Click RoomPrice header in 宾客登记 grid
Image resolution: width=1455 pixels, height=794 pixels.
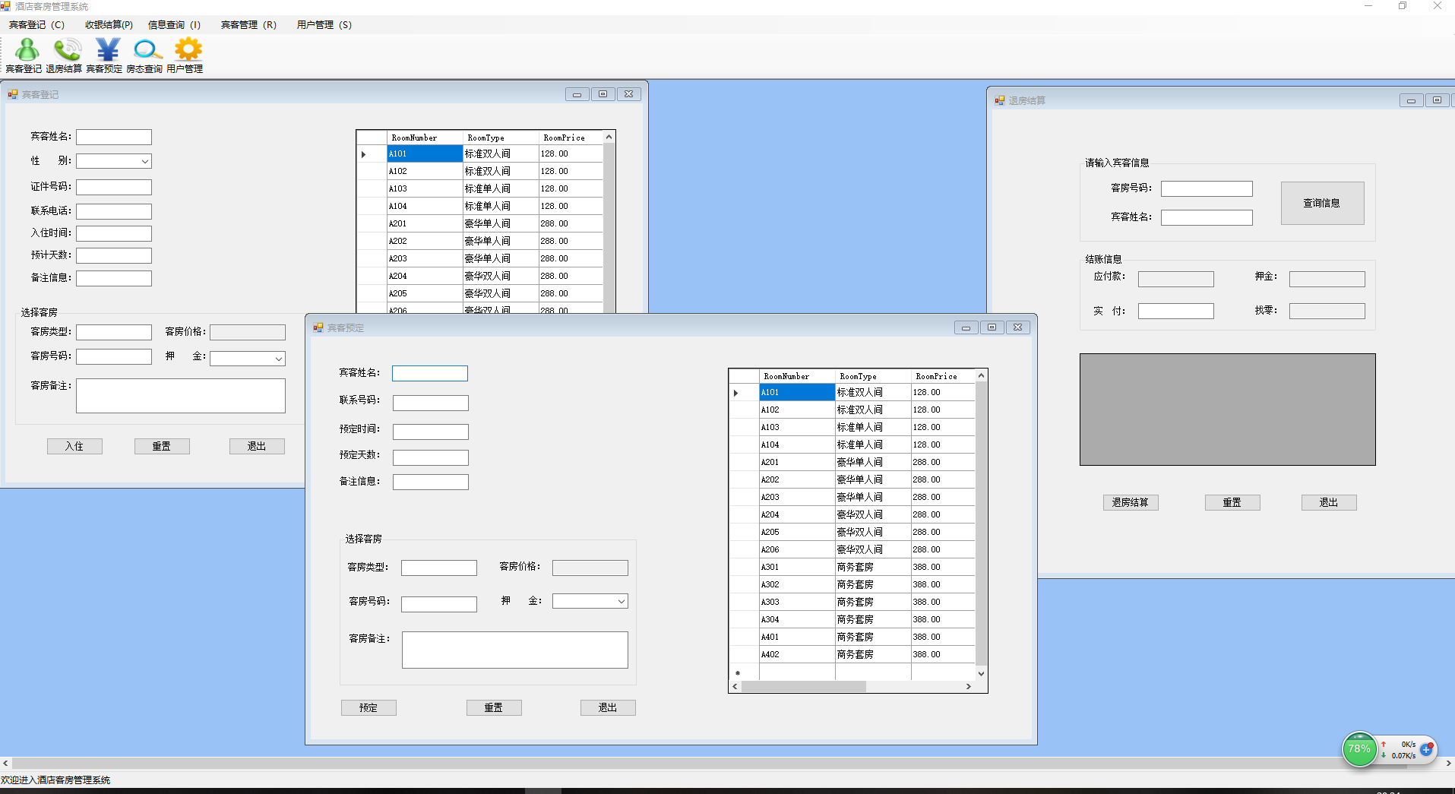pyautogui.click(x=571, y=138)
